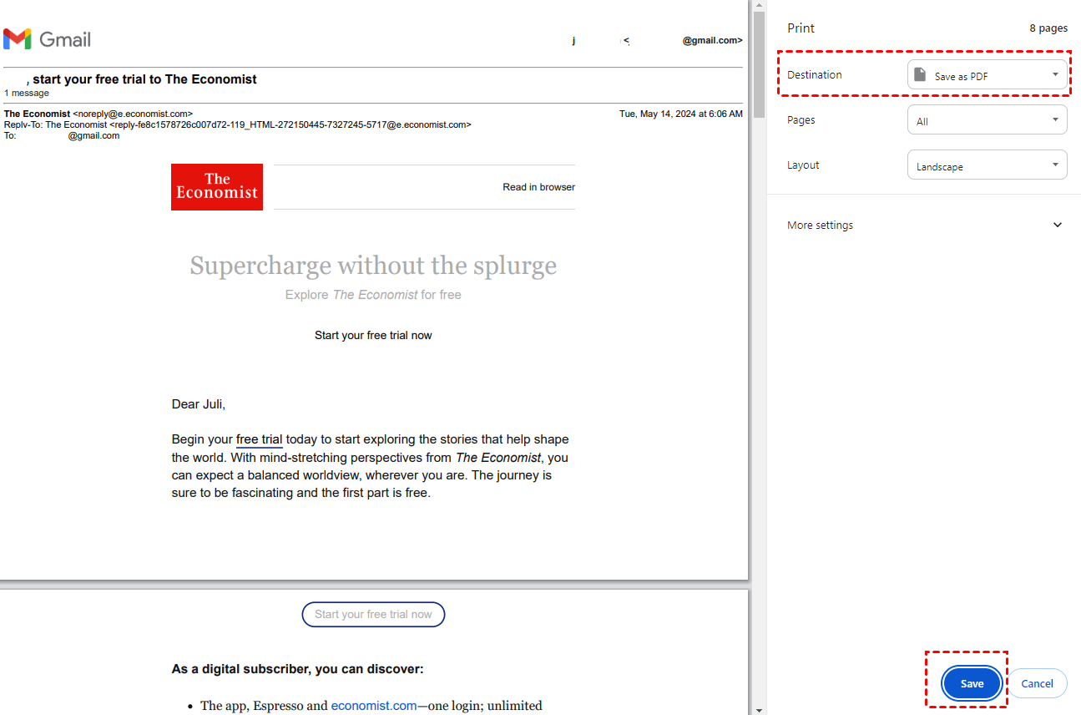This screenshot has height=715, width=1081.
Task: Click the preview scrollbar down arrow
Action: [x=759, y=709]
